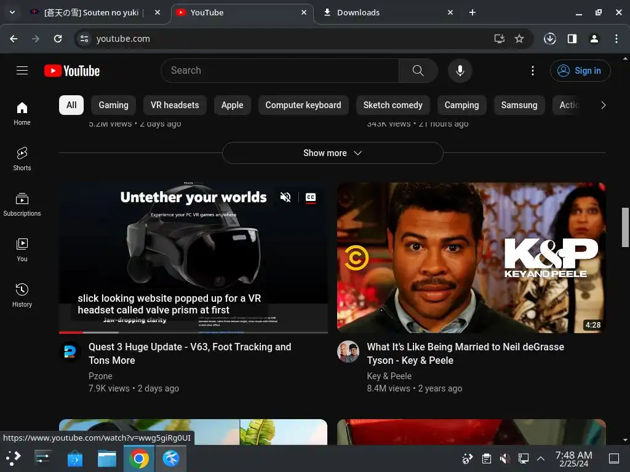Select the Computer keyboard chip

(303, 105)
